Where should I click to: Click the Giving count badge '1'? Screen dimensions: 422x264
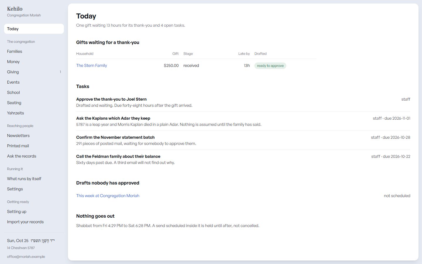(60, 72)
